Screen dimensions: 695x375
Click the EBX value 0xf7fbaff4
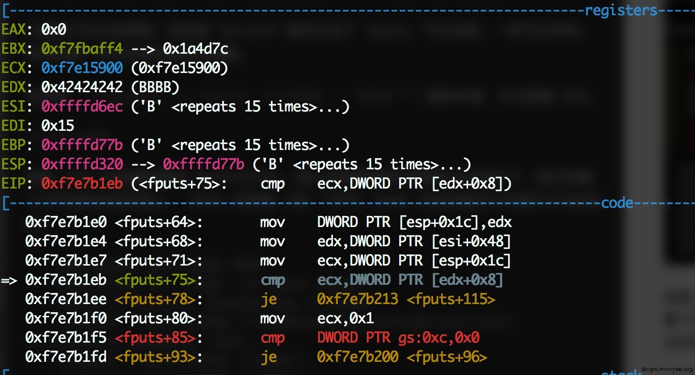(x=82, y=49)
